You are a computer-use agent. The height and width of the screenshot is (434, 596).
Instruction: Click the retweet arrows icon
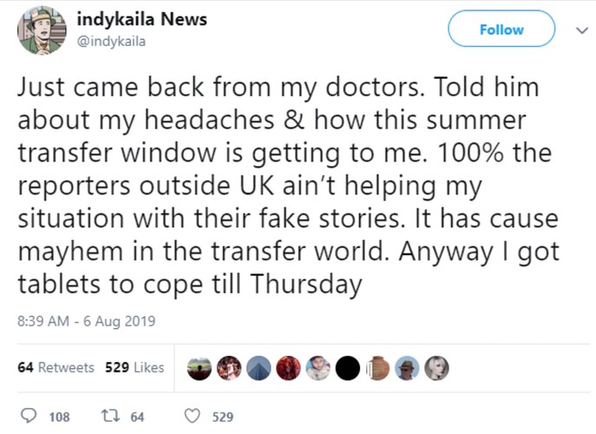[x=111, y=416]
